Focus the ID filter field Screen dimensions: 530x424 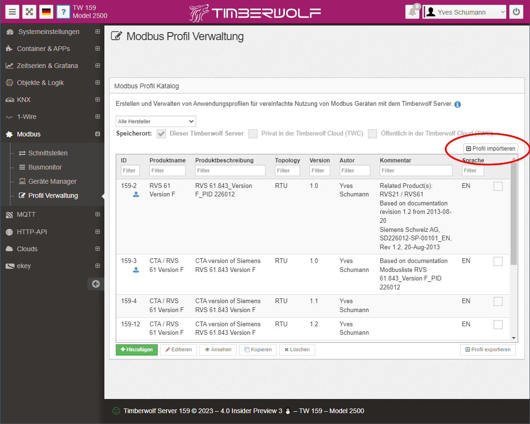130,170
